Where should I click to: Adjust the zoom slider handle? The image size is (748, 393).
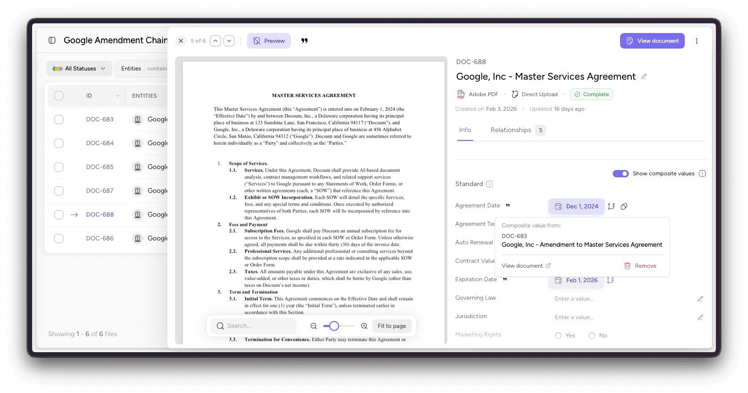point(334,326)
